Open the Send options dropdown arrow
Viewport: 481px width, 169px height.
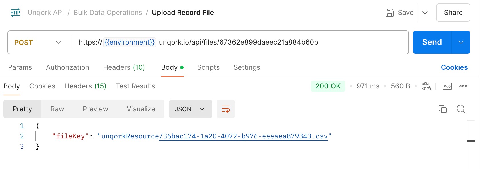(x=461, y=42)
